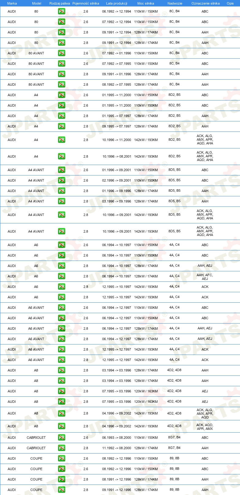This screenshot has width=240, height=495.
Task: Click engine codes AAH, AFC, AEJ
Action: tap(205, 277)
